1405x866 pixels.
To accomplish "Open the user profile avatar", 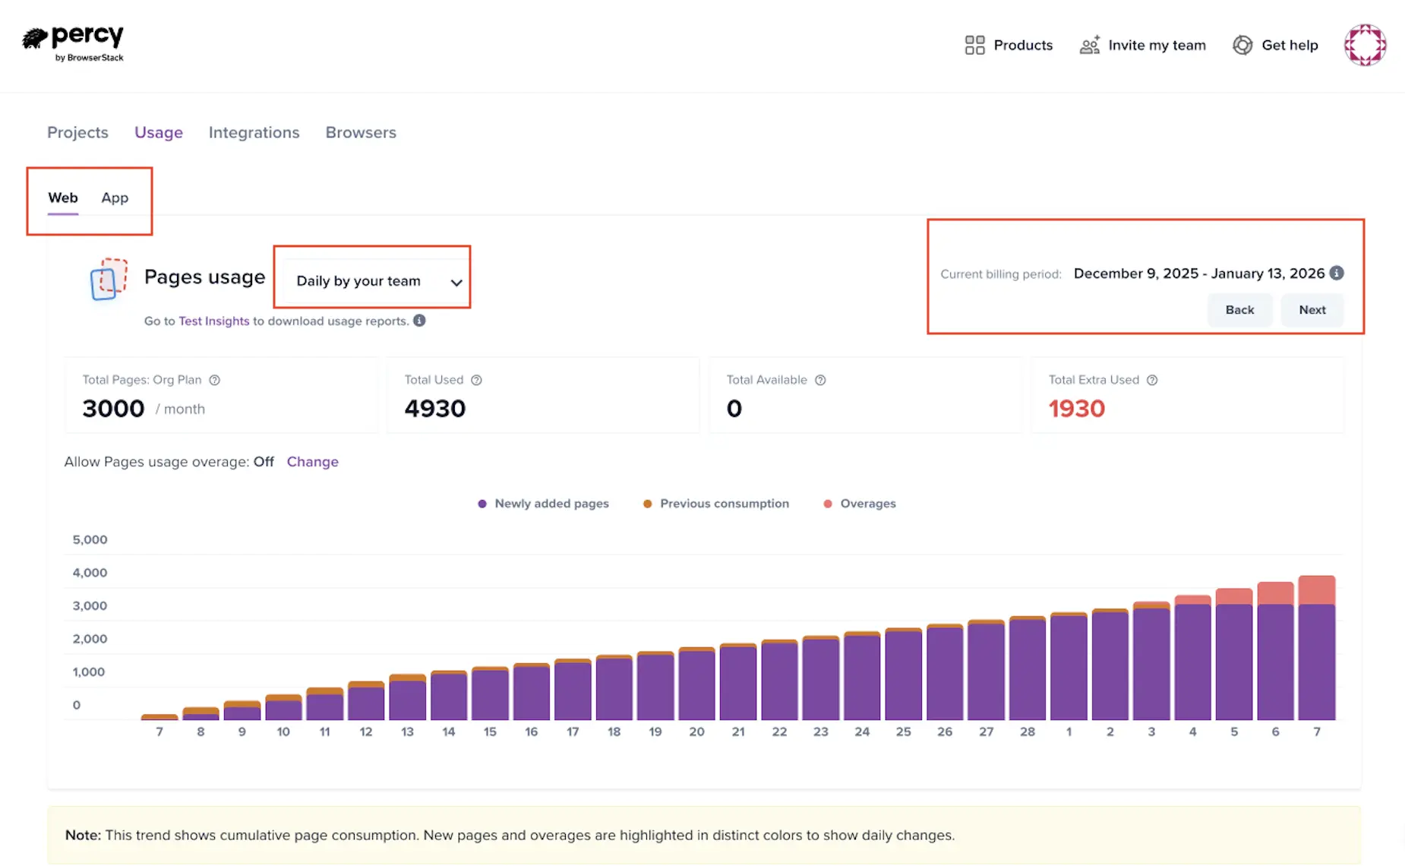I will point(1365,46).
